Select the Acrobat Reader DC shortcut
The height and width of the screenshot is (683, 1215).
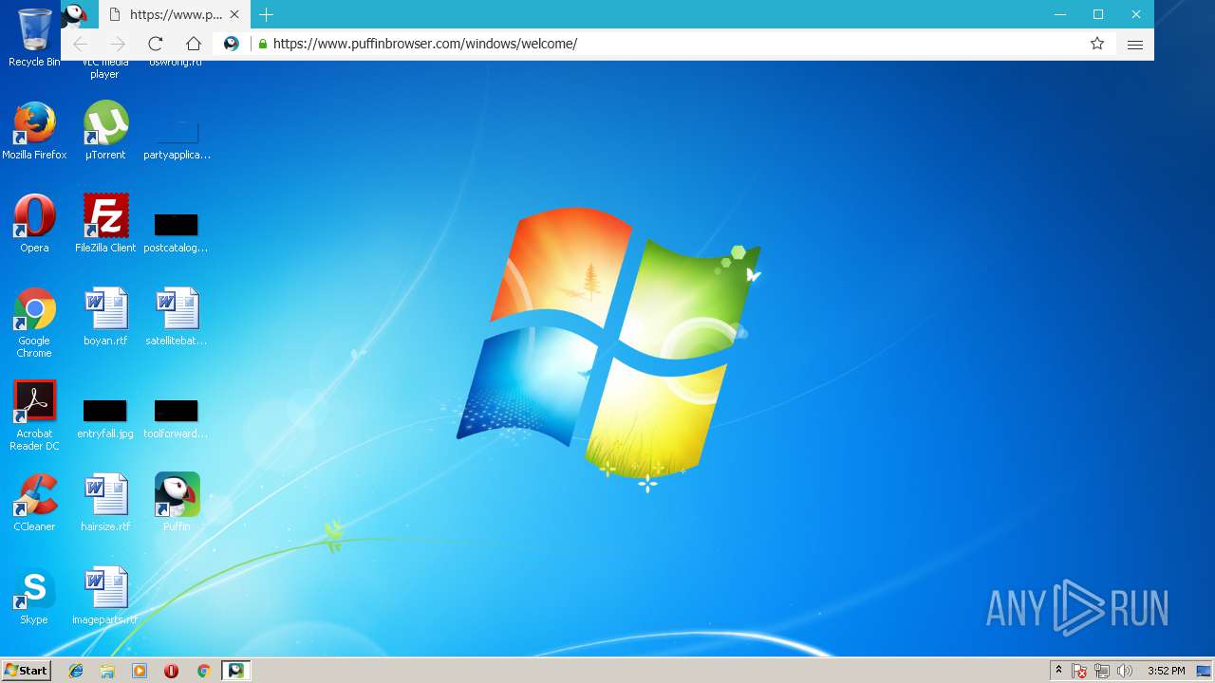click(x=34, y=415)
